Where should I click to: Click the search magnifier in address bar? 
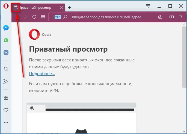[65, 17]
